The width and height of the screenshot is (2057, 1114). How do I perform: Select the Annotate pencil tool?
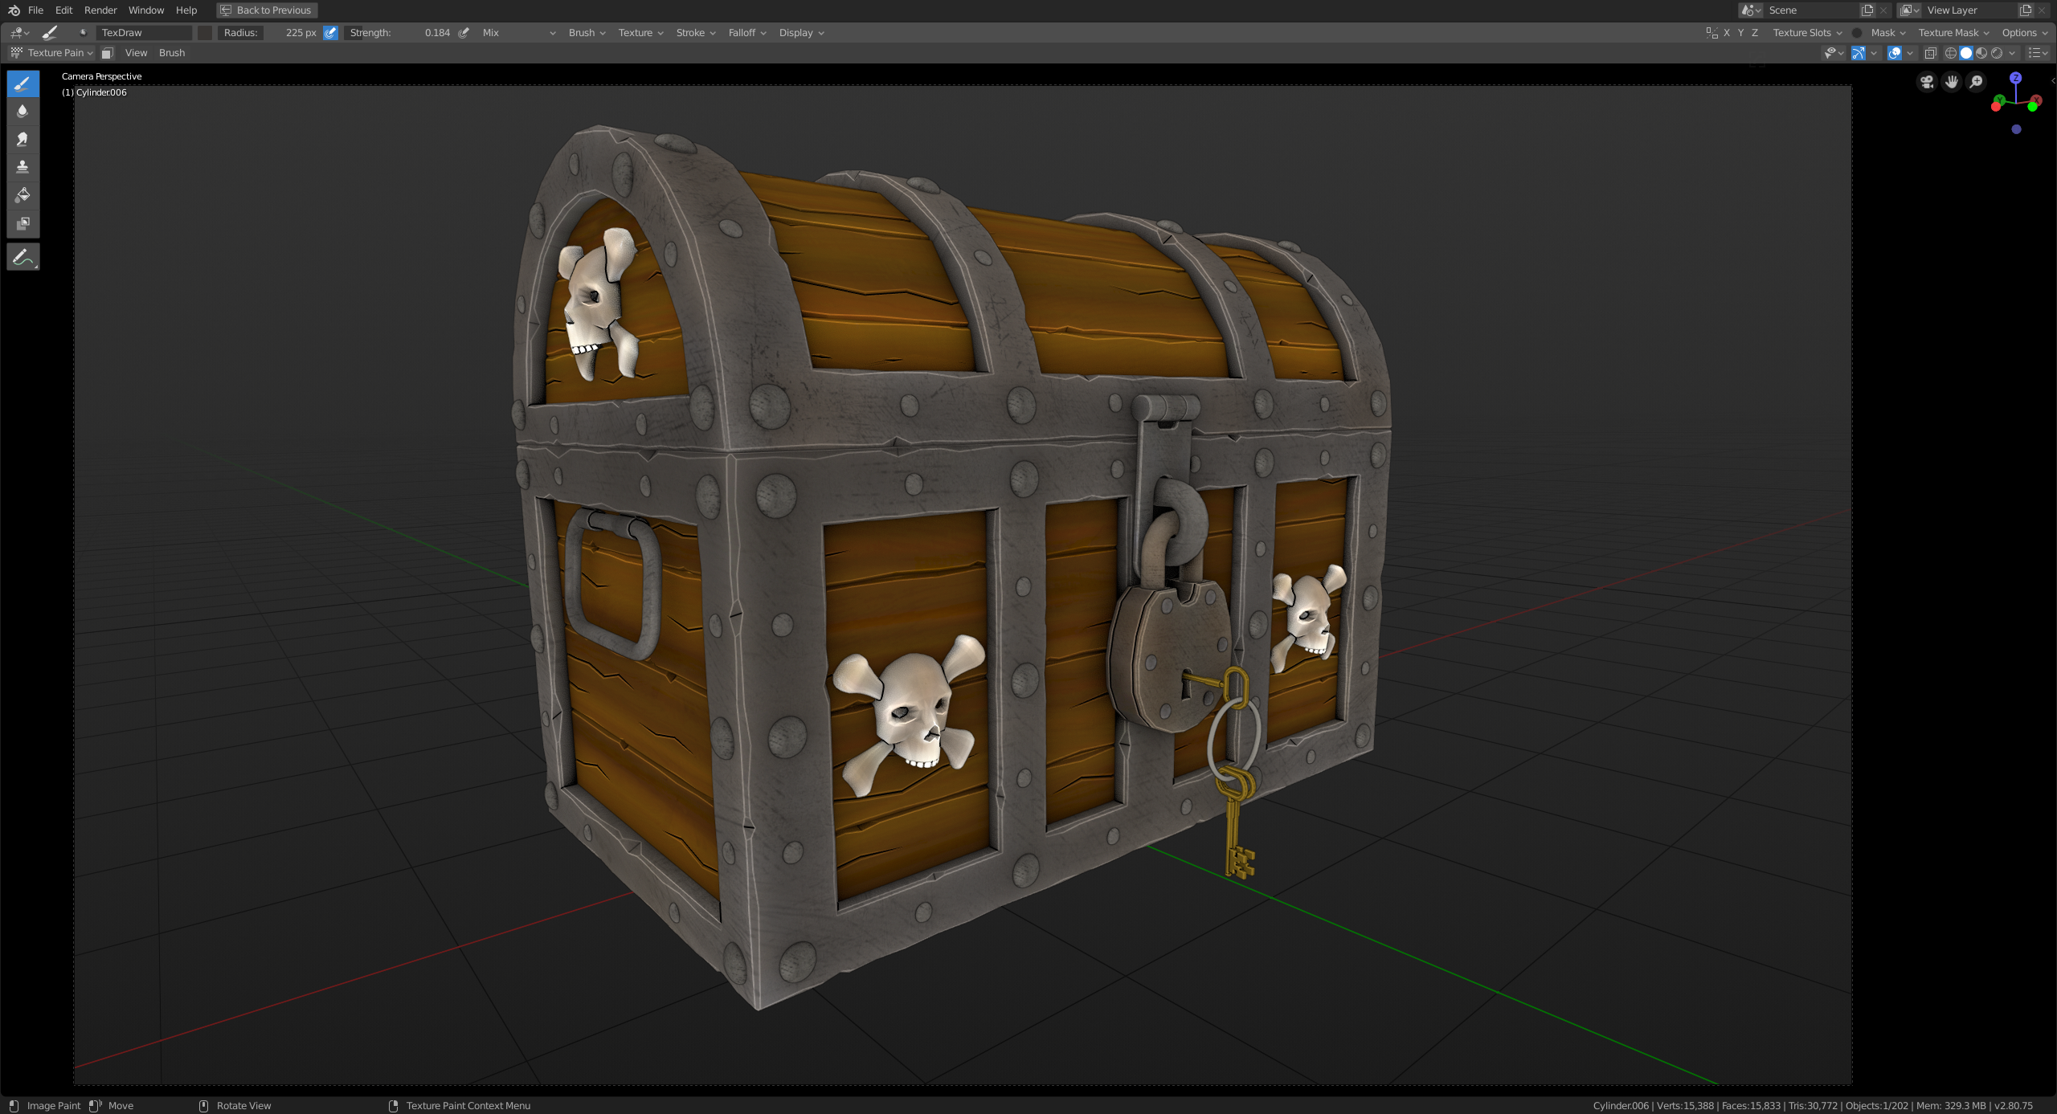pyautogui.click(x=22, y=257)
